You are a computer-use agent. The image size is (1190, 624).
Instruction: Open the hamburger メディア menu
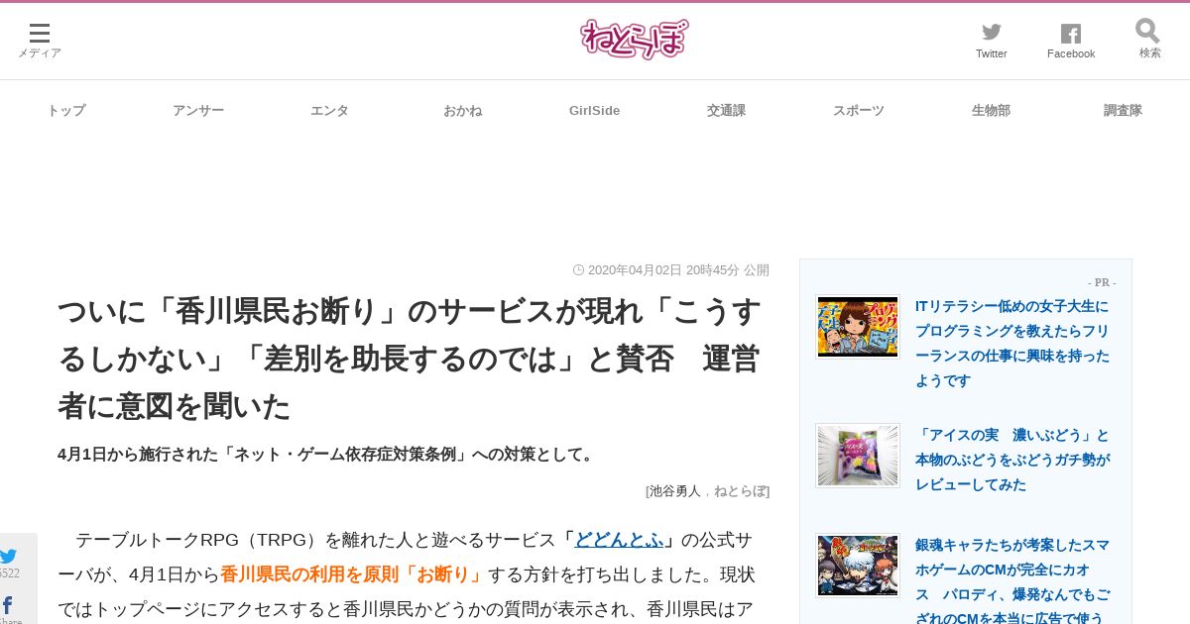point(40,40)
